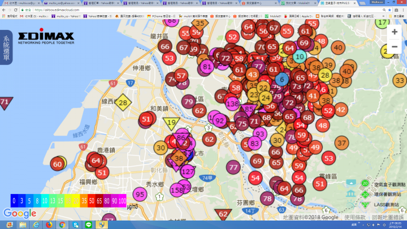Click the 100 magenta legend swatch
Viewport: 407px width, 229px height.
pos(123,201)
